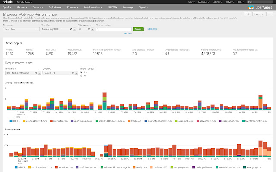This screenshot has width=276, height=172.
Task: Open the Time range dropdown
Action: coord(21,29)
